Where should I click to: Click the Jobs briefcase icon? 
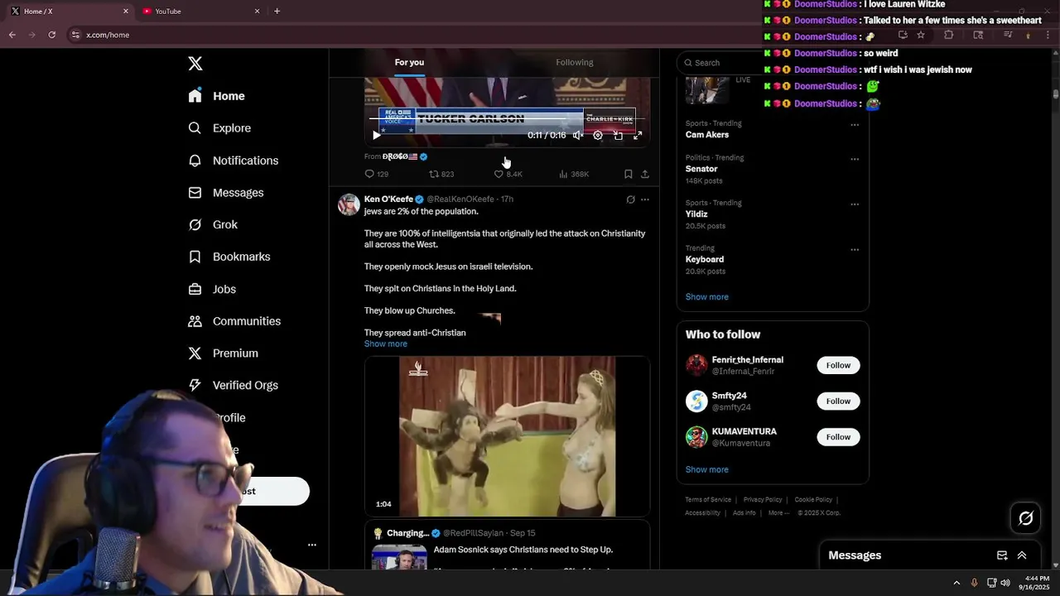click(x=195, y=289)
